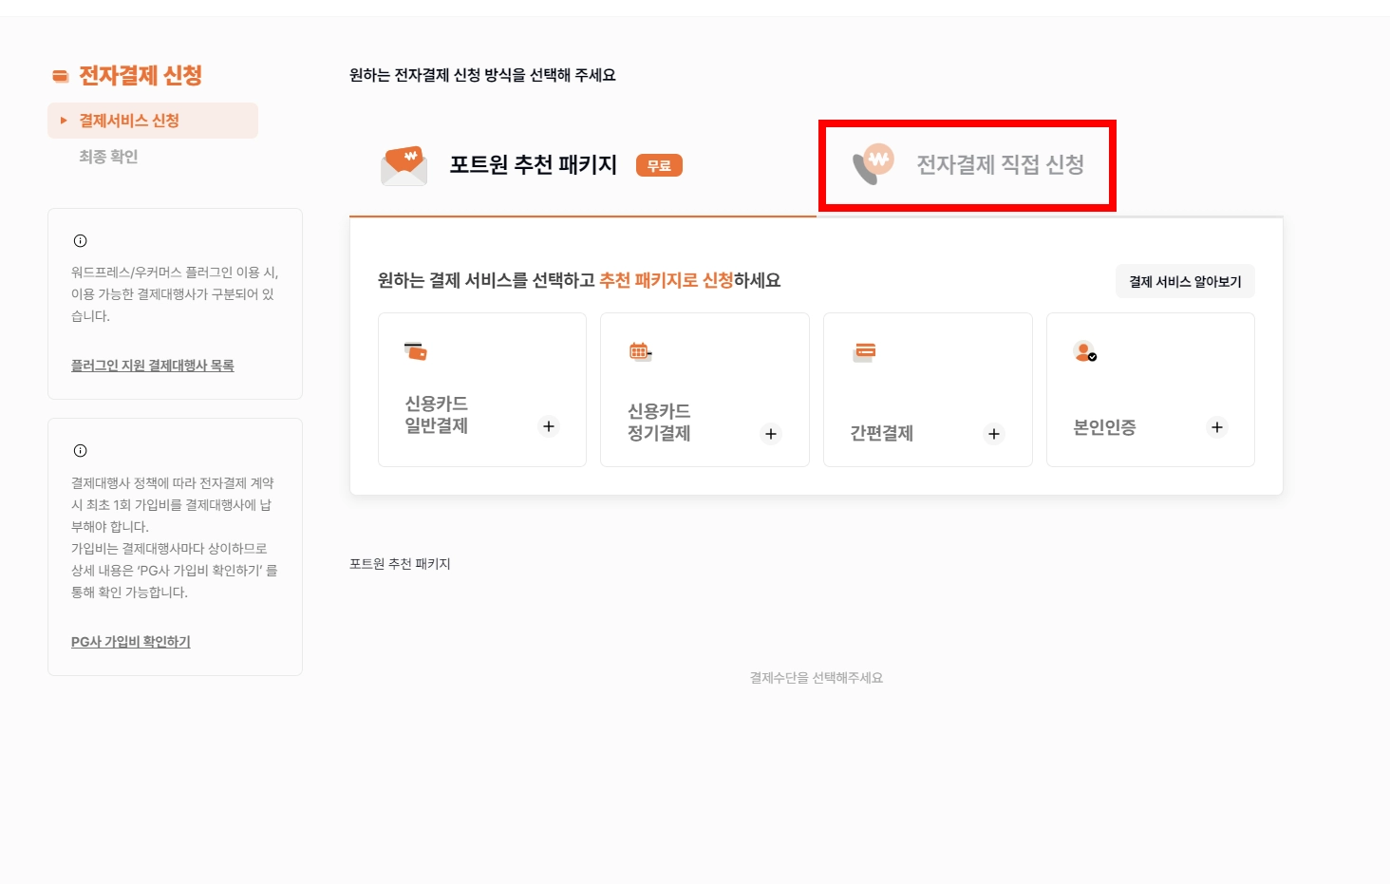Screen dimensions: 1390x884
Task: Open 플러그인 지원 결제대행사 목록 link
Action: click(x=153, y=366)
